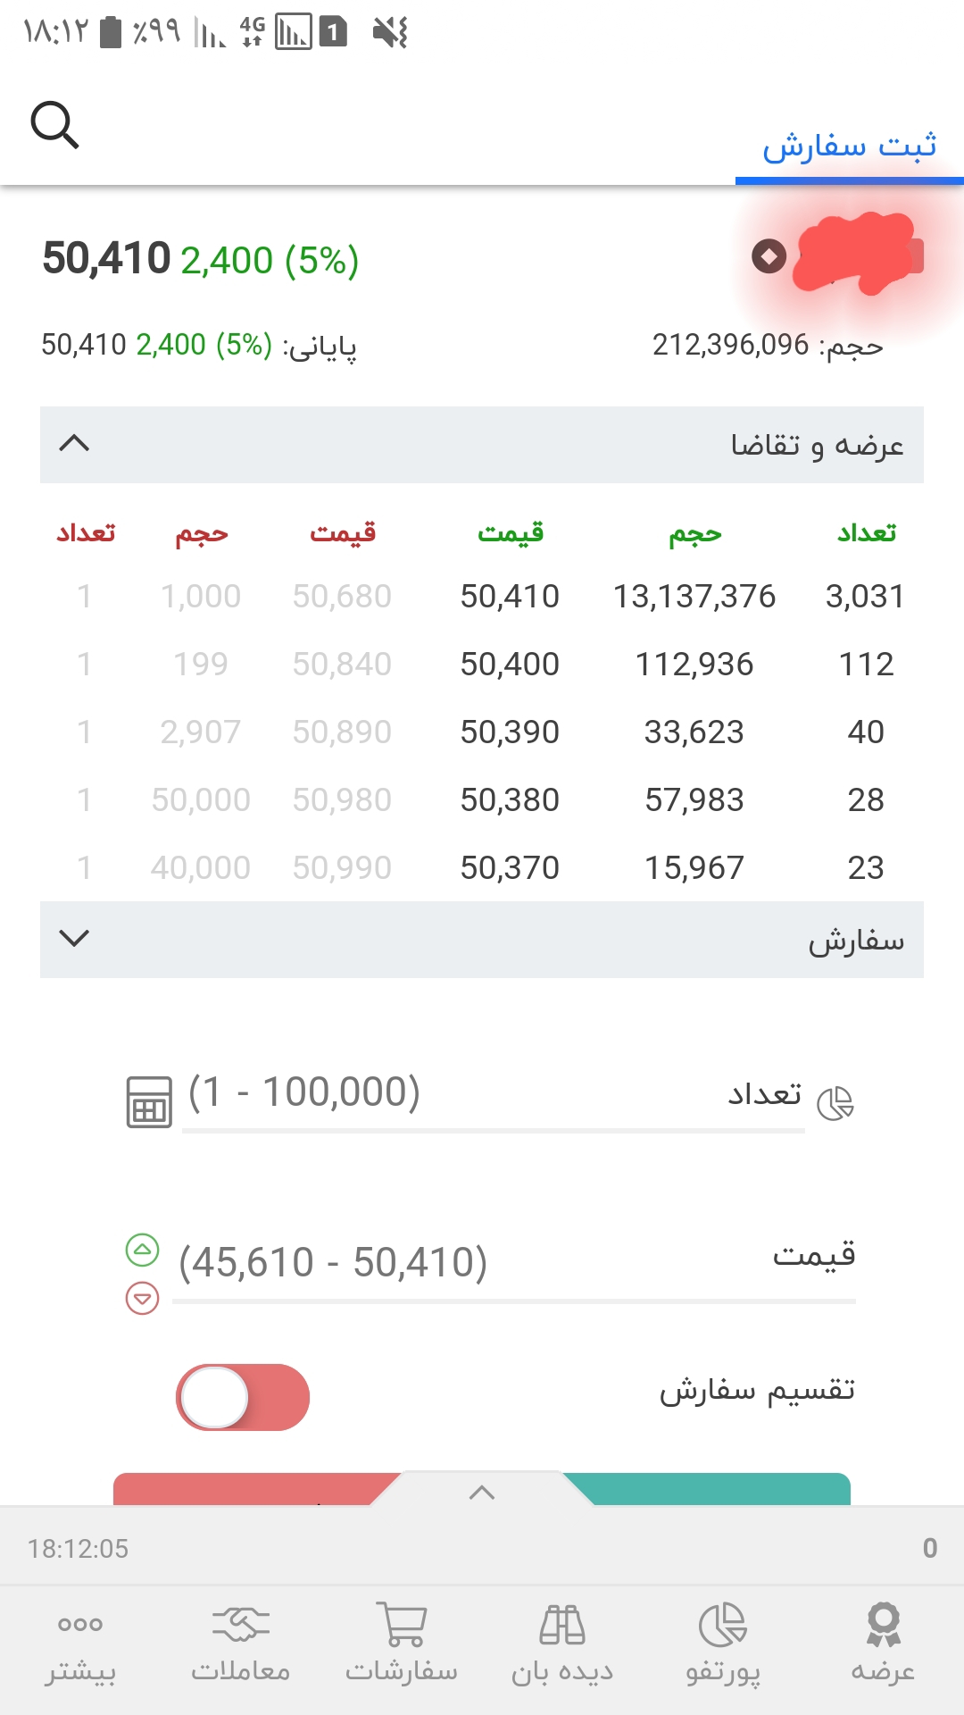Screen dimensions: 964x1715
Task: Collapse the عرضه و تقاضا section
Action: [74, 444]
